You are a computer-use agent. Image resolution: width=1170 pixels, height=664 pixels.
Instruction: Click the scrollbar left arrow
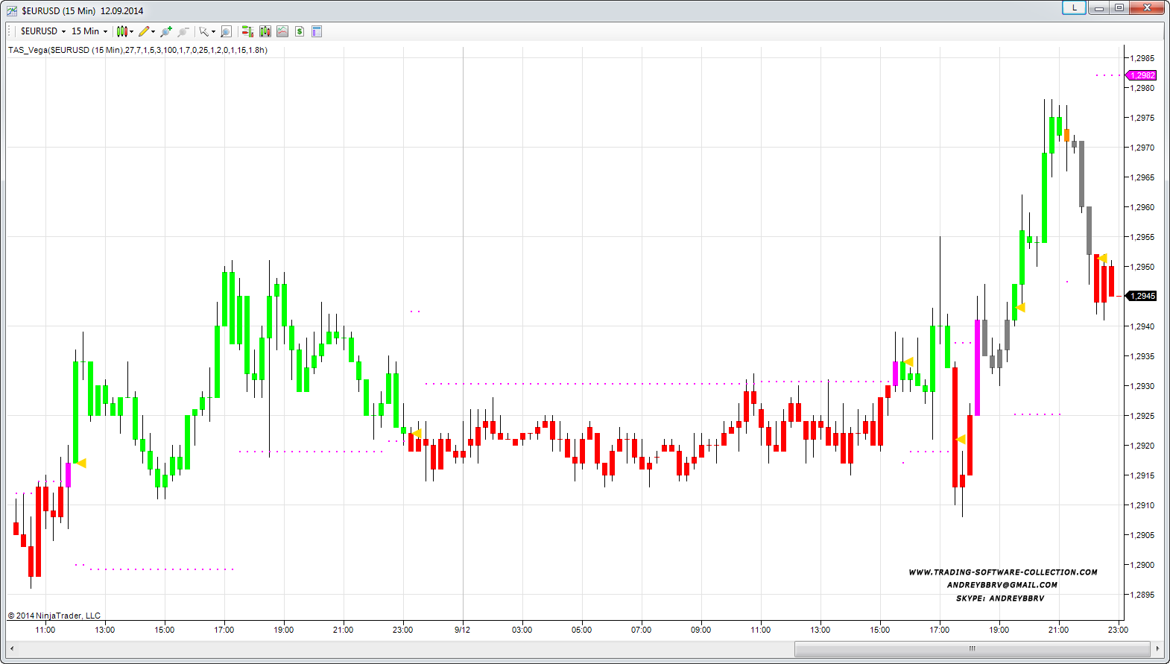pos(12,648)
